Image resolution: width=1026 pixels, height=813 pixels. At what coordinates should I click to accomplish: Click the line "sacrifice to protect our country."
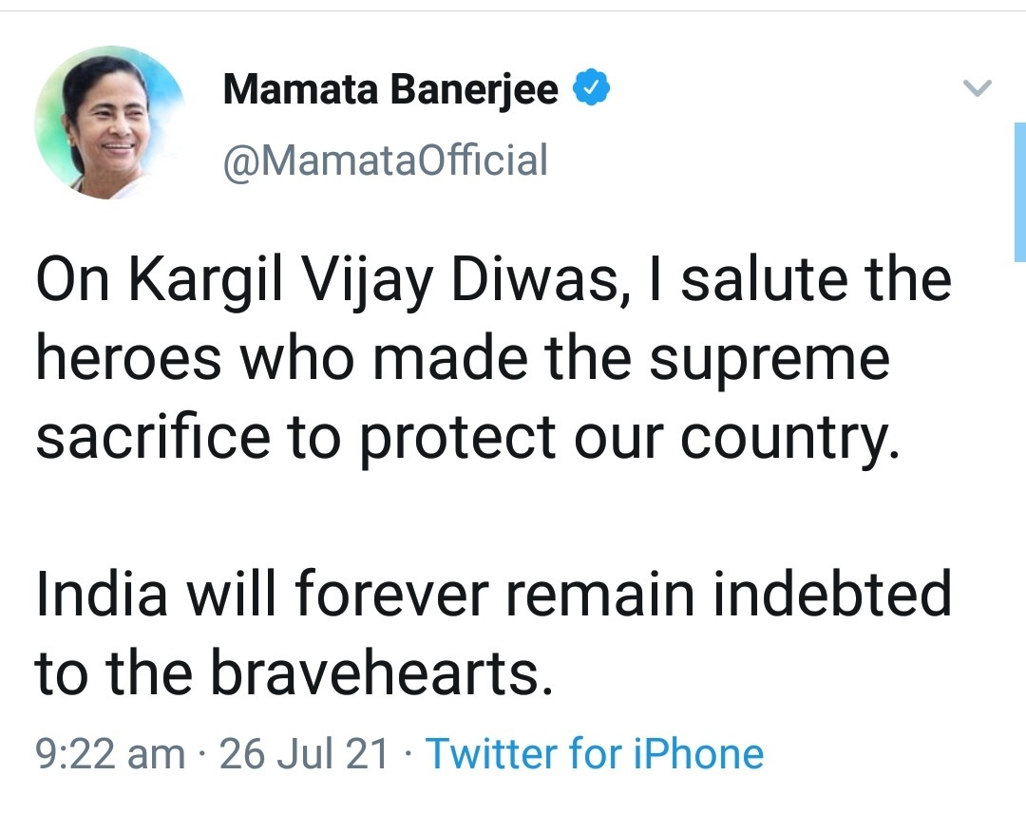click(466, 437)
